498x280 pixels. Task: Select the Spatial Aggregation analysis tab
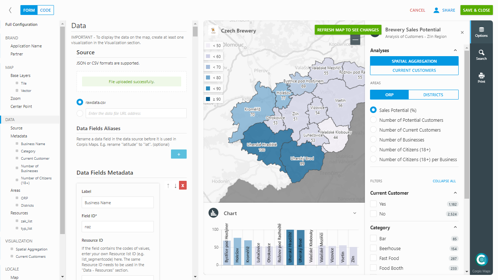tap(414, 61)
